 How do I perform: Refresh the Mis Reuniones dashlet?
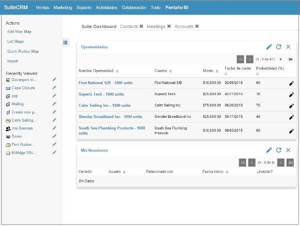[x=279, y=150]
